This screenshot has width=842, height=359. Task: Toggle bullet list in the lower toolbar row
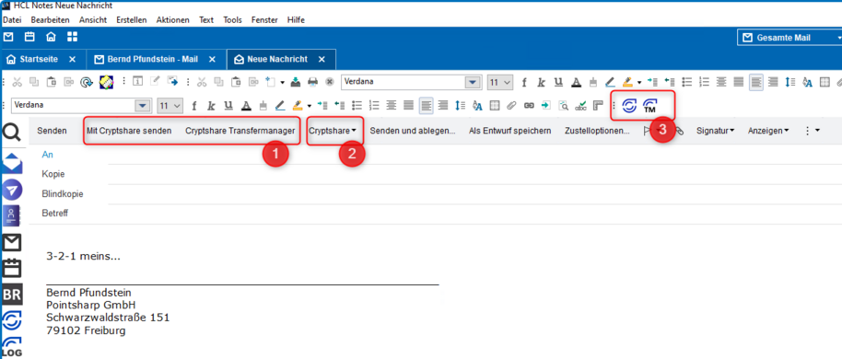click(357, 105)
